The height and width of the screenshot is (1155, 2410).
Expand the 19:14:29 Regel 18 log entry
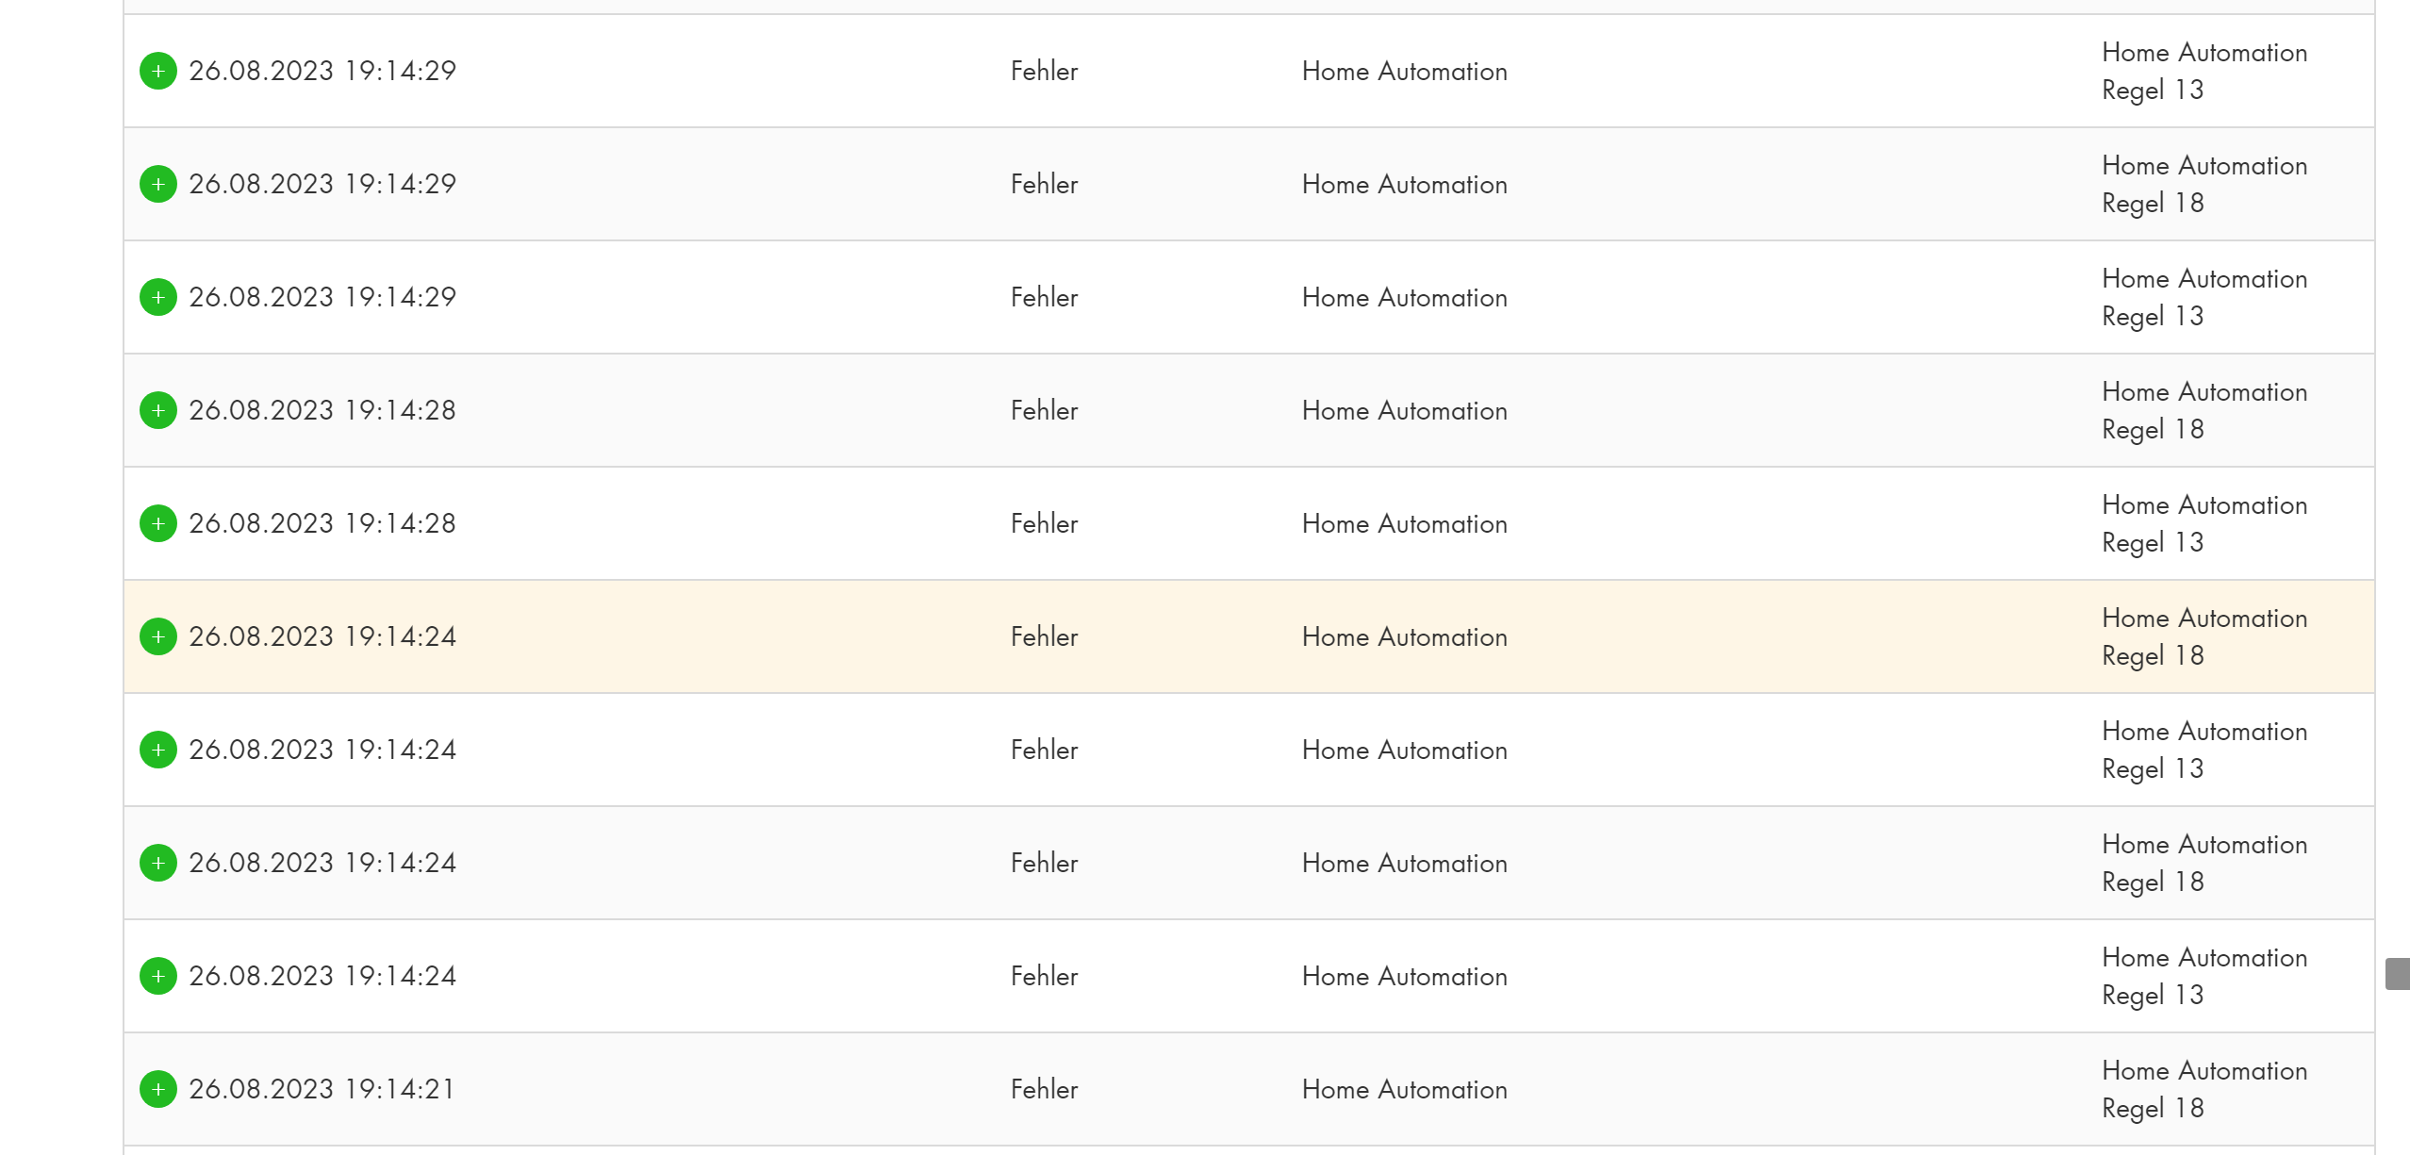click(x=158, y=184)
